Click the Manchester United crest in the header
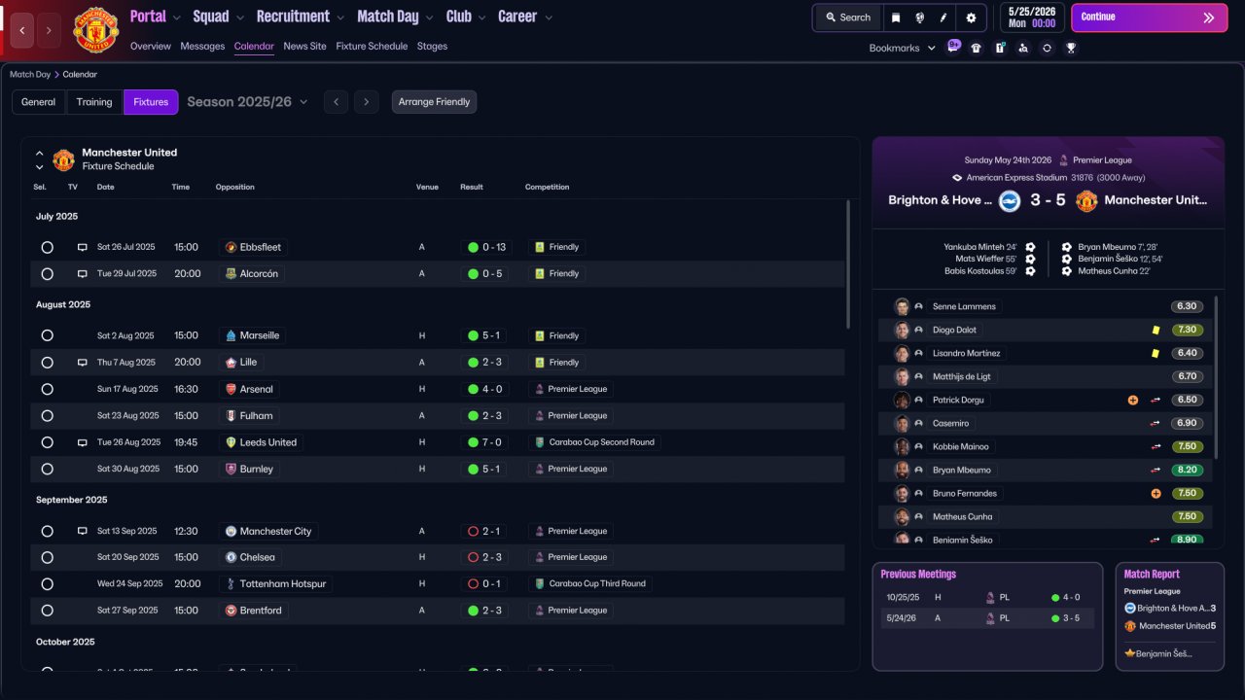Viewport: 1245px width, 700px height. click(95, 30)
